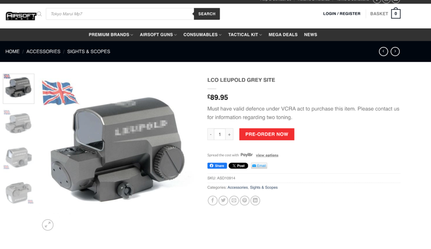Share via circular Facebook icon

212,200
